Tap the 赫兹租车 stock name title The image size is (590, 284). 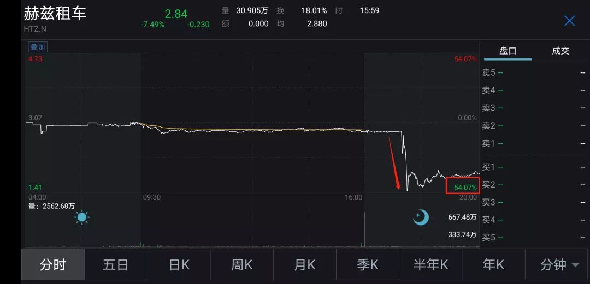click(x=55, y=14)
